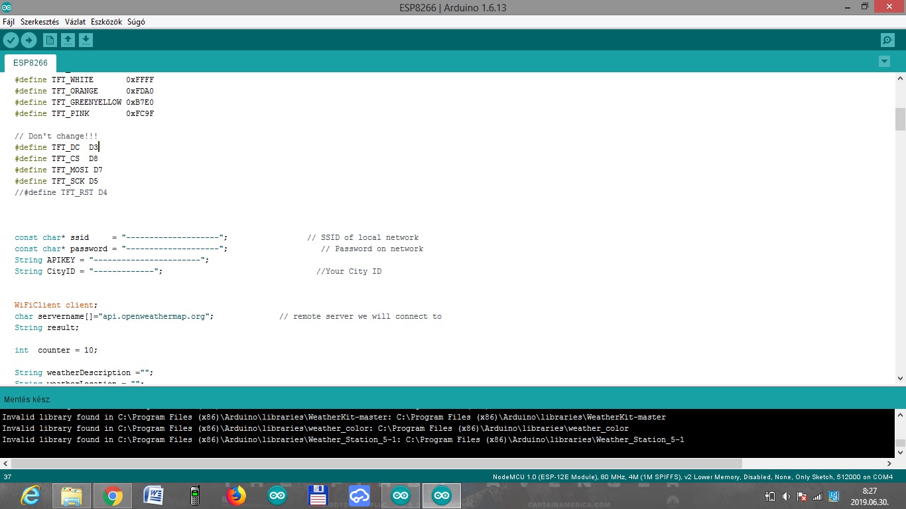
Task: Open the Szerkesztés menu
Action: 40,22
